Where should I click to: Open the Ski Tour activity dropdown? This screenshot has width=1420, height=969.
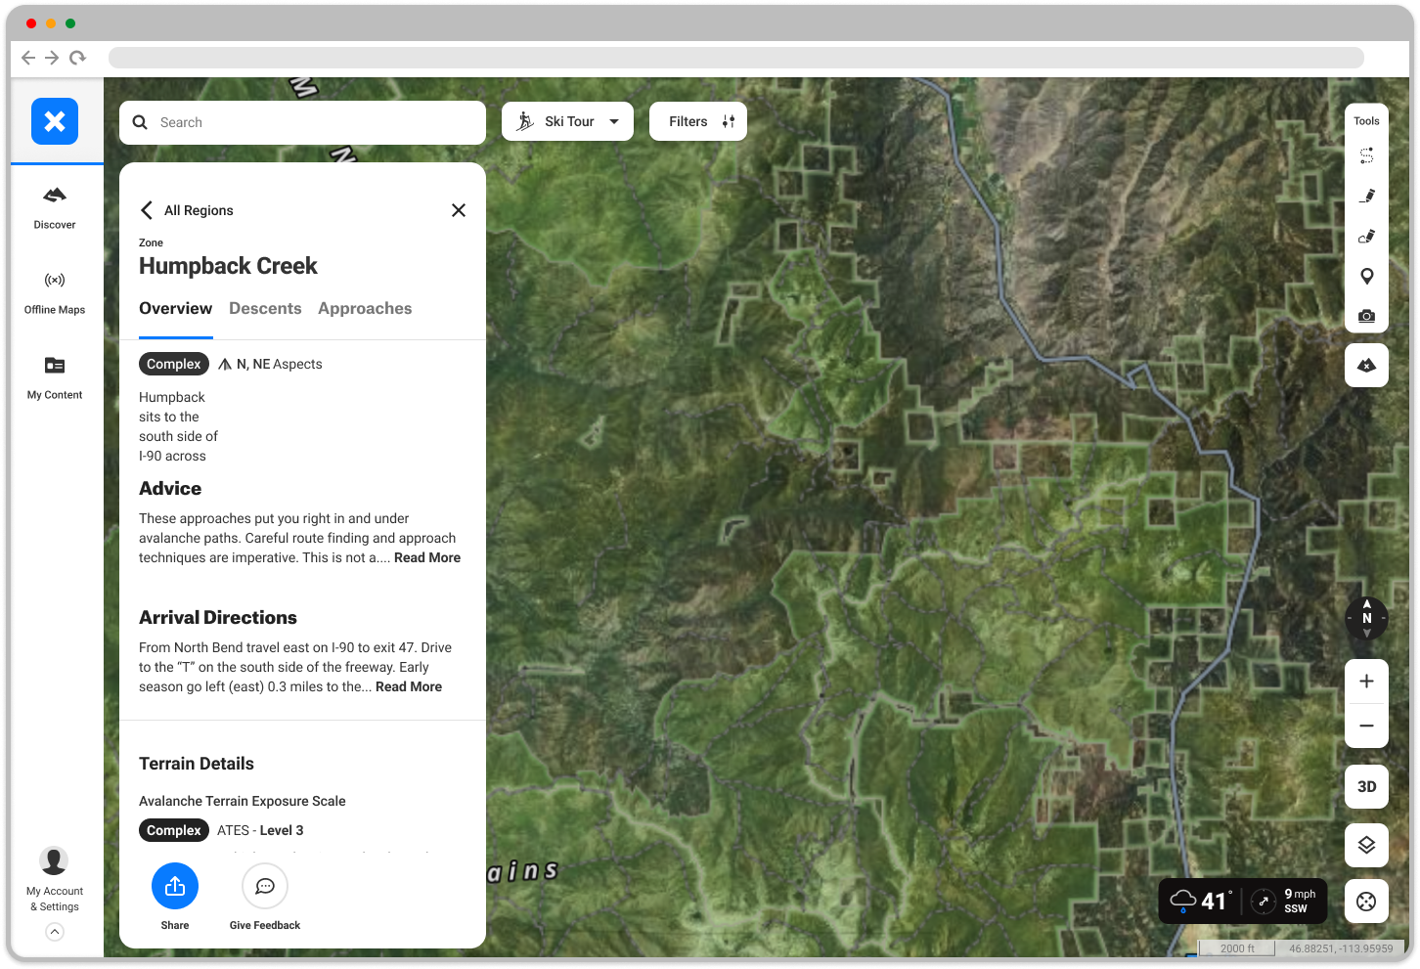[x=567, y=121]
